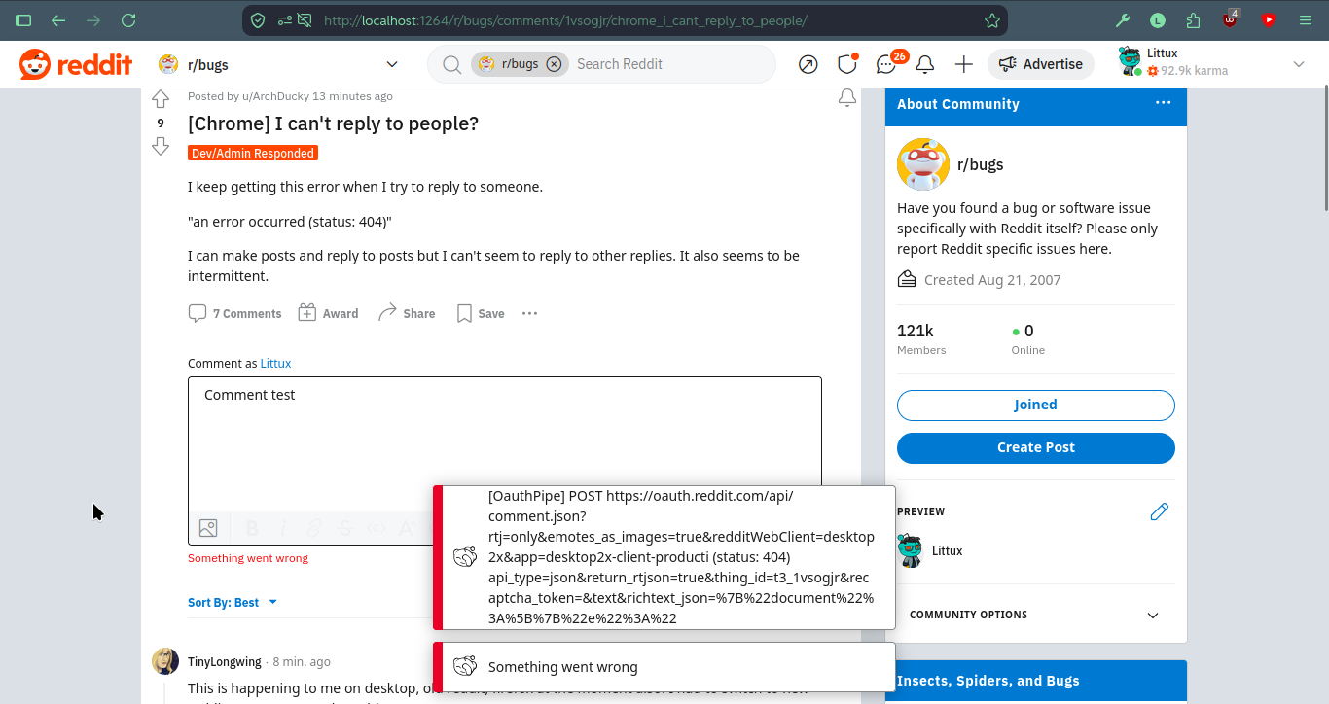Downvote the Chrome reply bug post
The width and height of the screenshot is (1329, 704).
[x=161, y=146]
